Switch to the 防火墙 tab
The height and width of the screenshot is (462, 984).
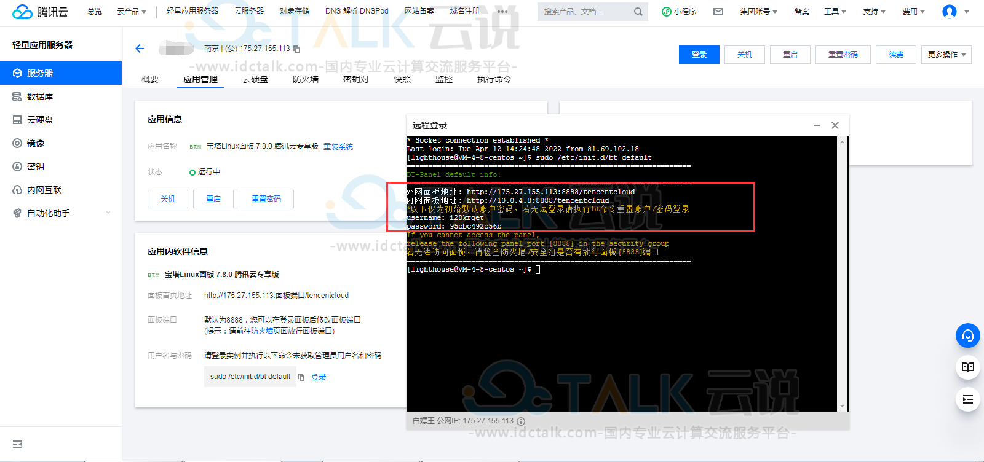[x=306, y=79]
